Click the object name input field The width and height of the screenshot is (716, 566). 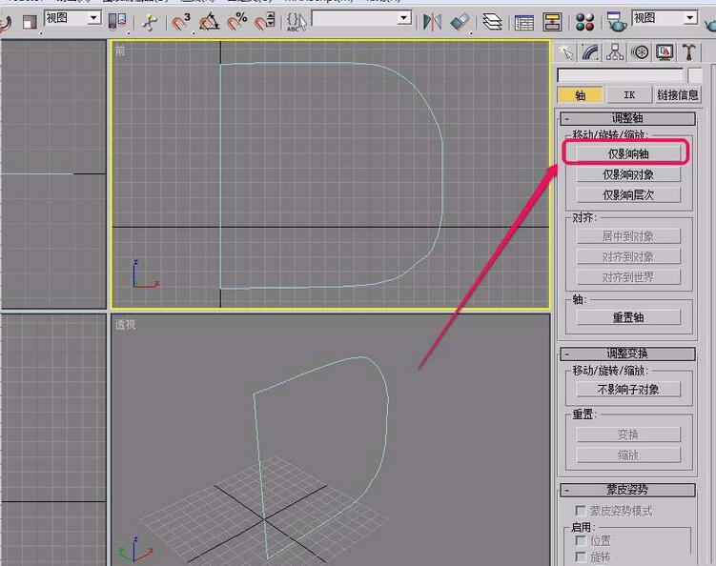click(x=621, y=75)
